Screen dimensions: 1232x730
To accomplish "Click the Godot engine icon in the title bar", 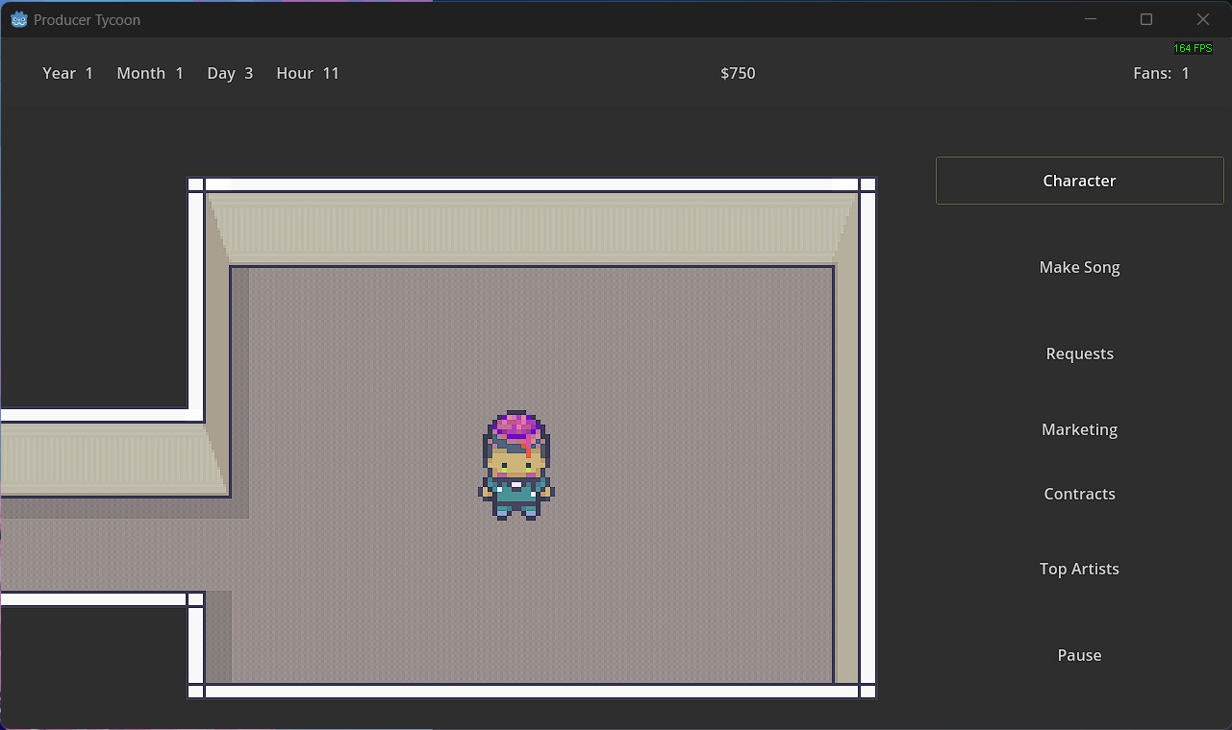I will pyautogui.click(x=18, y=18).
